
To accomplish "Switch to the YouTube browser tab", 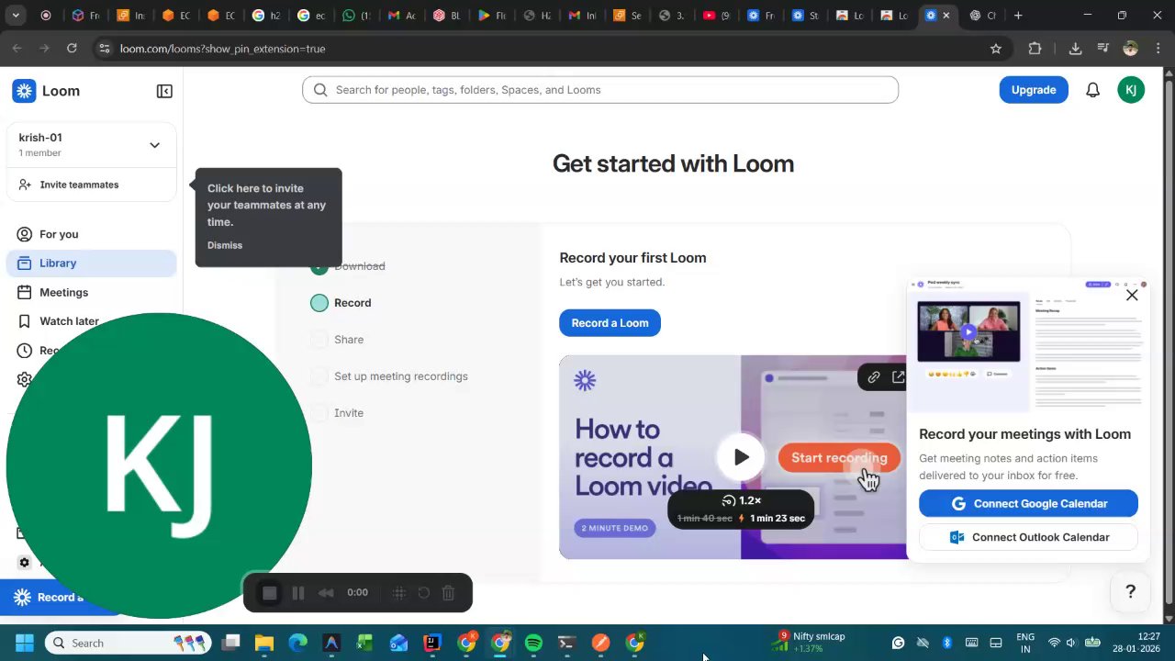I will [x=716, y=16].
